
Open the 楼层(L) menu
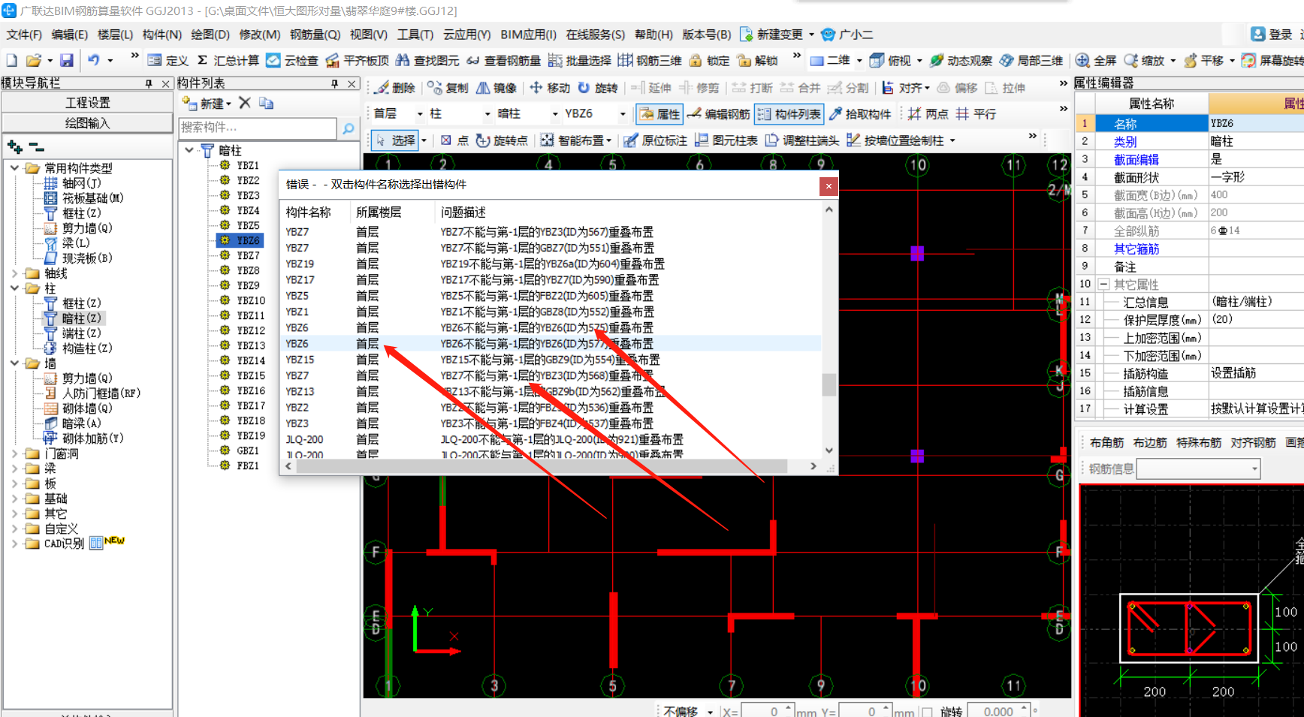pyautogui.click(x=115, y=35)
